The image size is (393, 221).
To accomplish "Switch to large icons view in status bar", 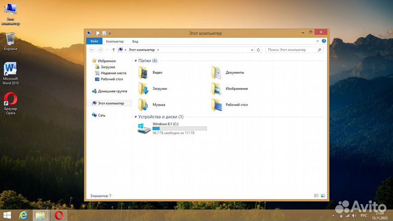I will pyautogui.click(x=323, y=195).
